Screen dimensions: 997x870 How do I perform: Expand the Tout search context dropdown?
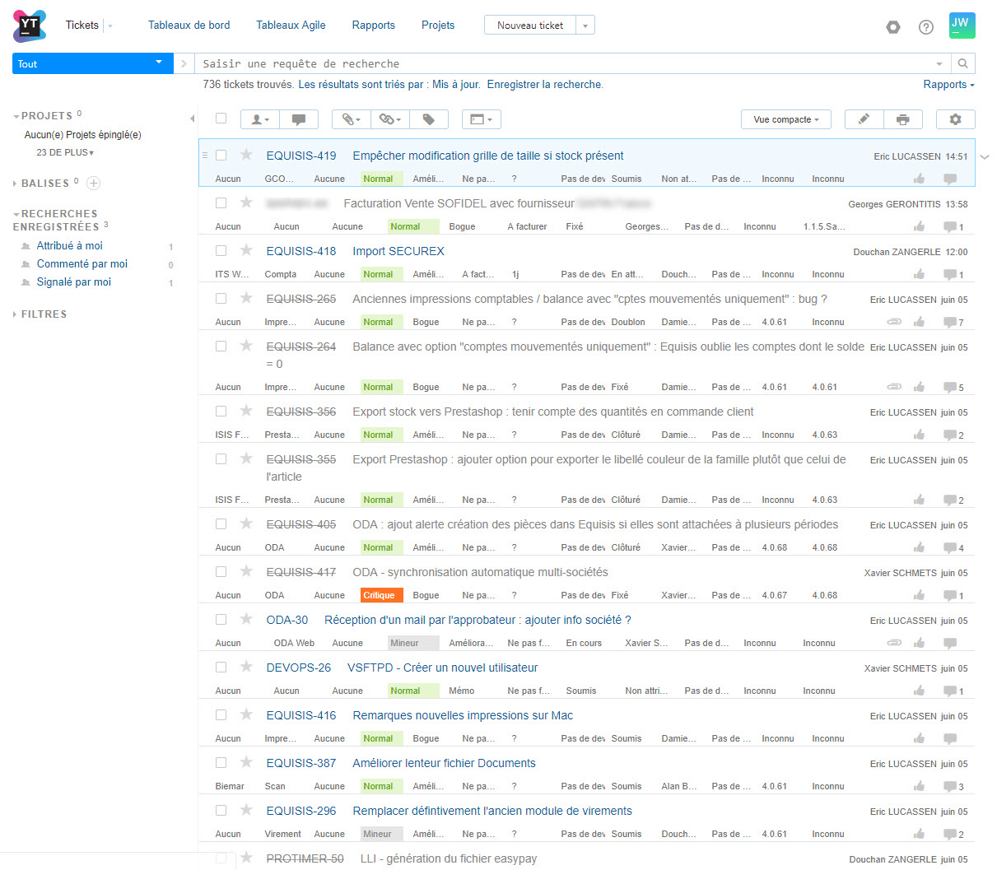(x=92, y=63)
